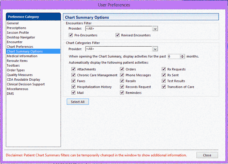Viewport: 228px width, 164px height.
Task: Click the Chart Categories Provider combo field
Action: coord(119,49)
